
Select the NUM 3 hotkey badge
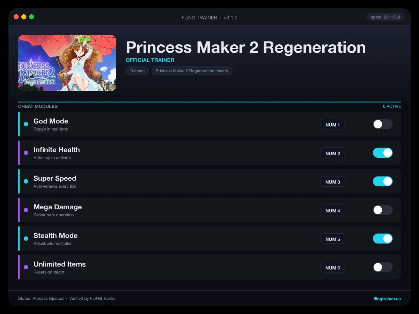coord(333,182)
